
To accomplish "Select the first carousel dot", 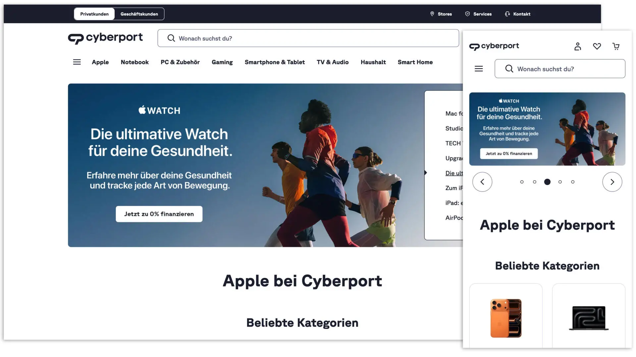I will (522, 182).
